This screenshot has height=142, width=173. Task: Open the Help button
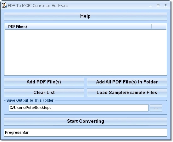[86, 16]
